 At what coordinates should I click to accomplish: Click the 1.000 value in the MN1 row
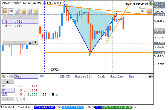click(x=32, y=94)
